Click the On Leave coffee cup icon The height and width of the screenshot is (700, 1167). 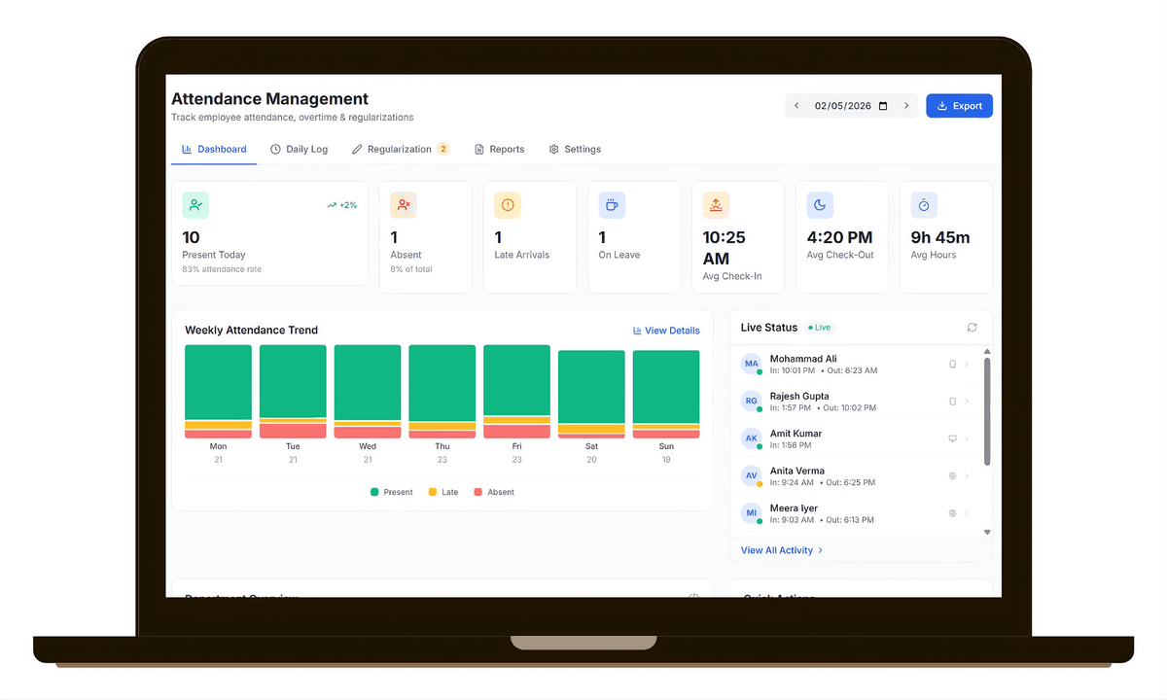point(611,205)
